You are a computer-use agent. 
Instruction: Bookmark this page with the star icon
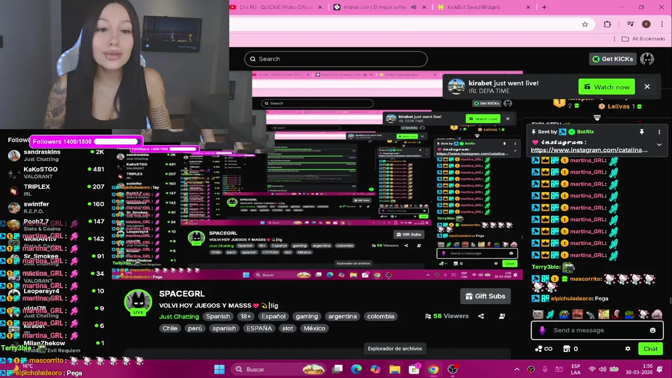[x=585, y=24]
